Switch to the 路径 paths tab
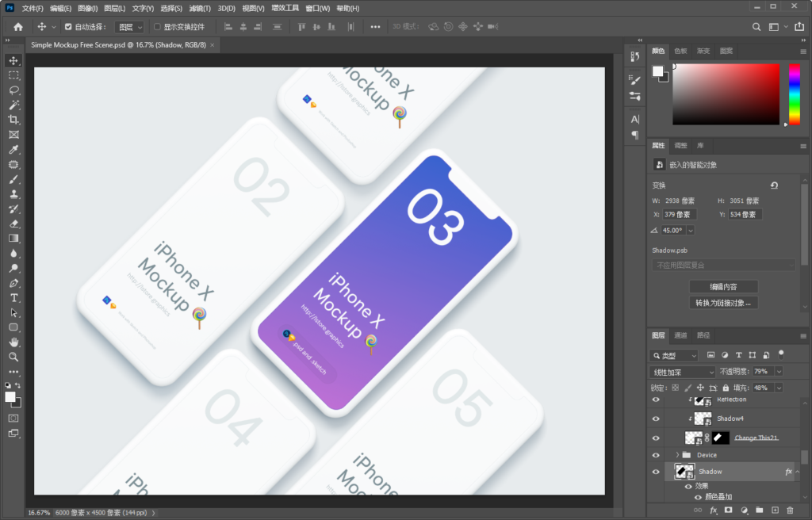812x520 pixels. click(703, 335)
